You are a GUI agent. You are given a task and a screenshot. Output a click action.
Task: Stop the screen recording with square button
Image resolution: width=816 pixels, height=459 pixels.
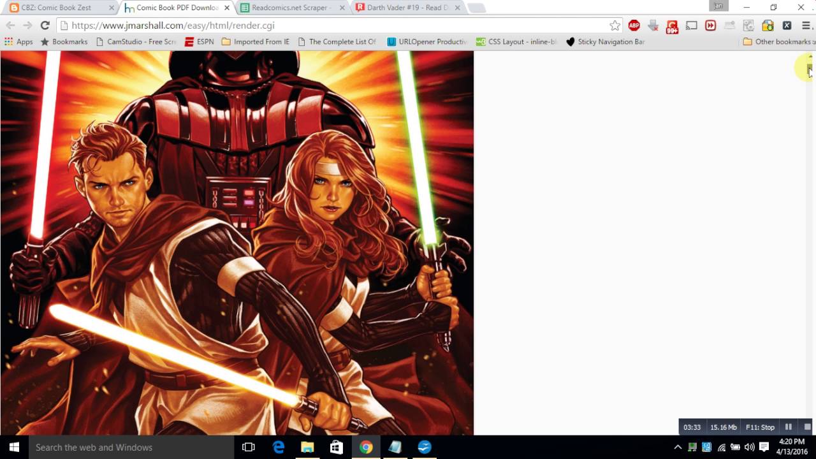tap(807, 427)
